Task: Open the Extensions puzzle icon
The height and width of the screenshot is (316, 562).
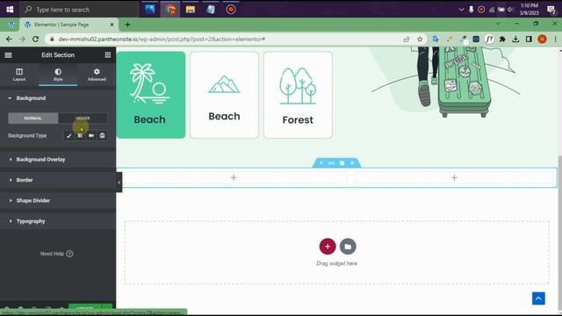Action: coord(502,39)
